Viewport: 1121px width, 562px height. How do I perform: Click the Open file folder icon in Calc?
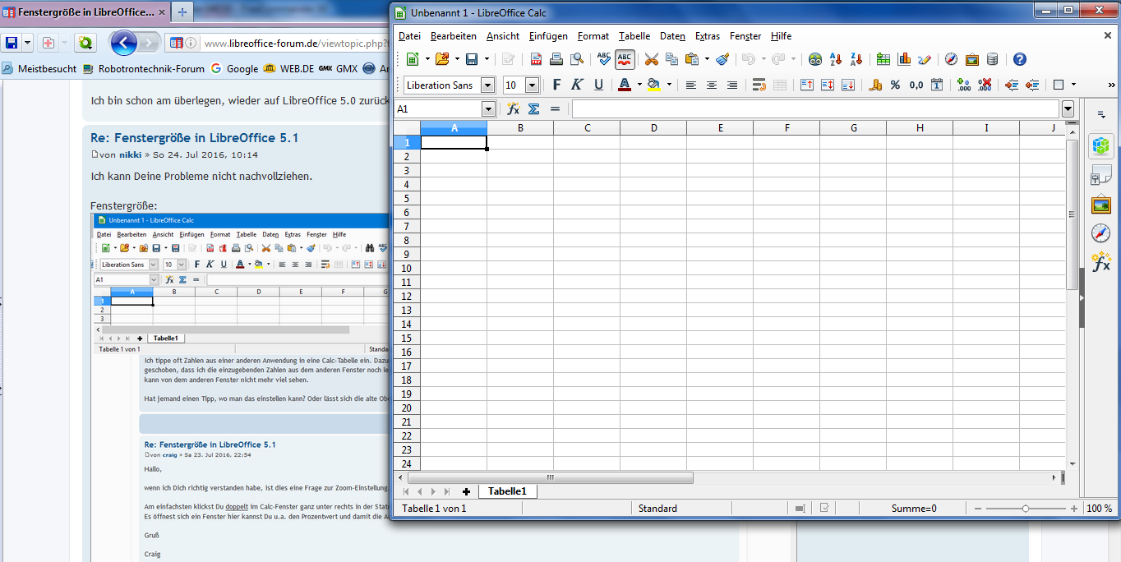click(x=442, y=59)
